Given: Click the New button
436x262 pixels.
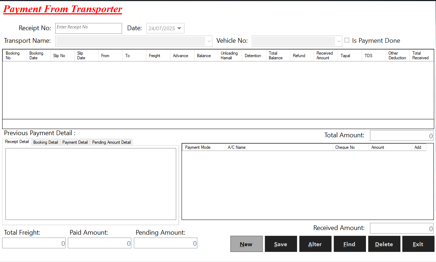Looking at the screenshot, I should 246,244.
